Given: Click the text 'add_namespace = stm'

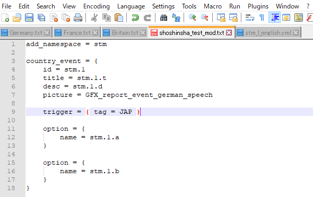Looking at the screenshot, I should click(x=66, y=44).
